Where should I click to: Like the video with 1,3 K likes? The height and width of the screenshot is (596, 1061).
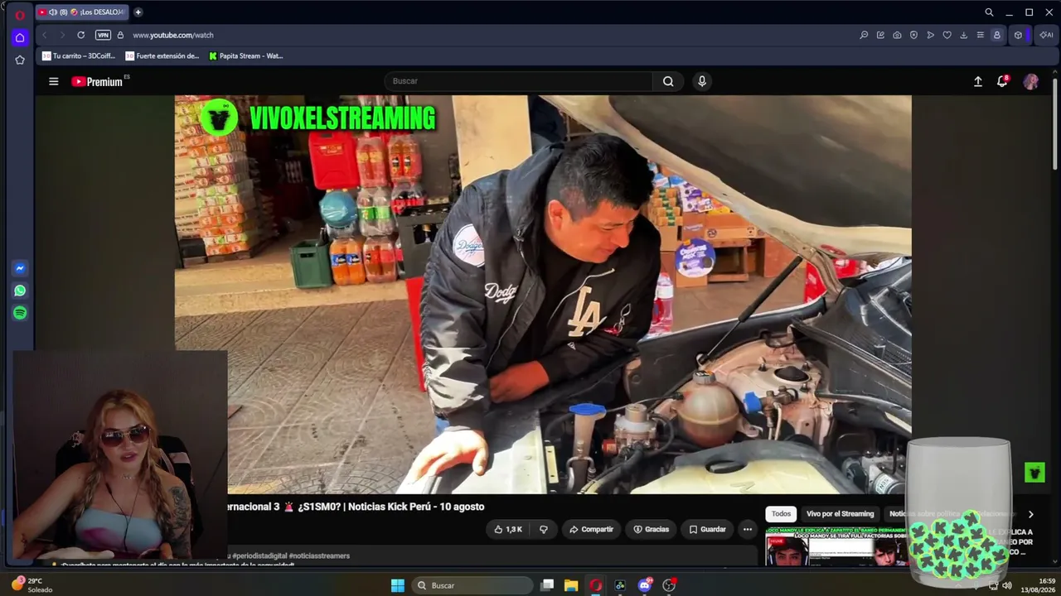[508, 529]
